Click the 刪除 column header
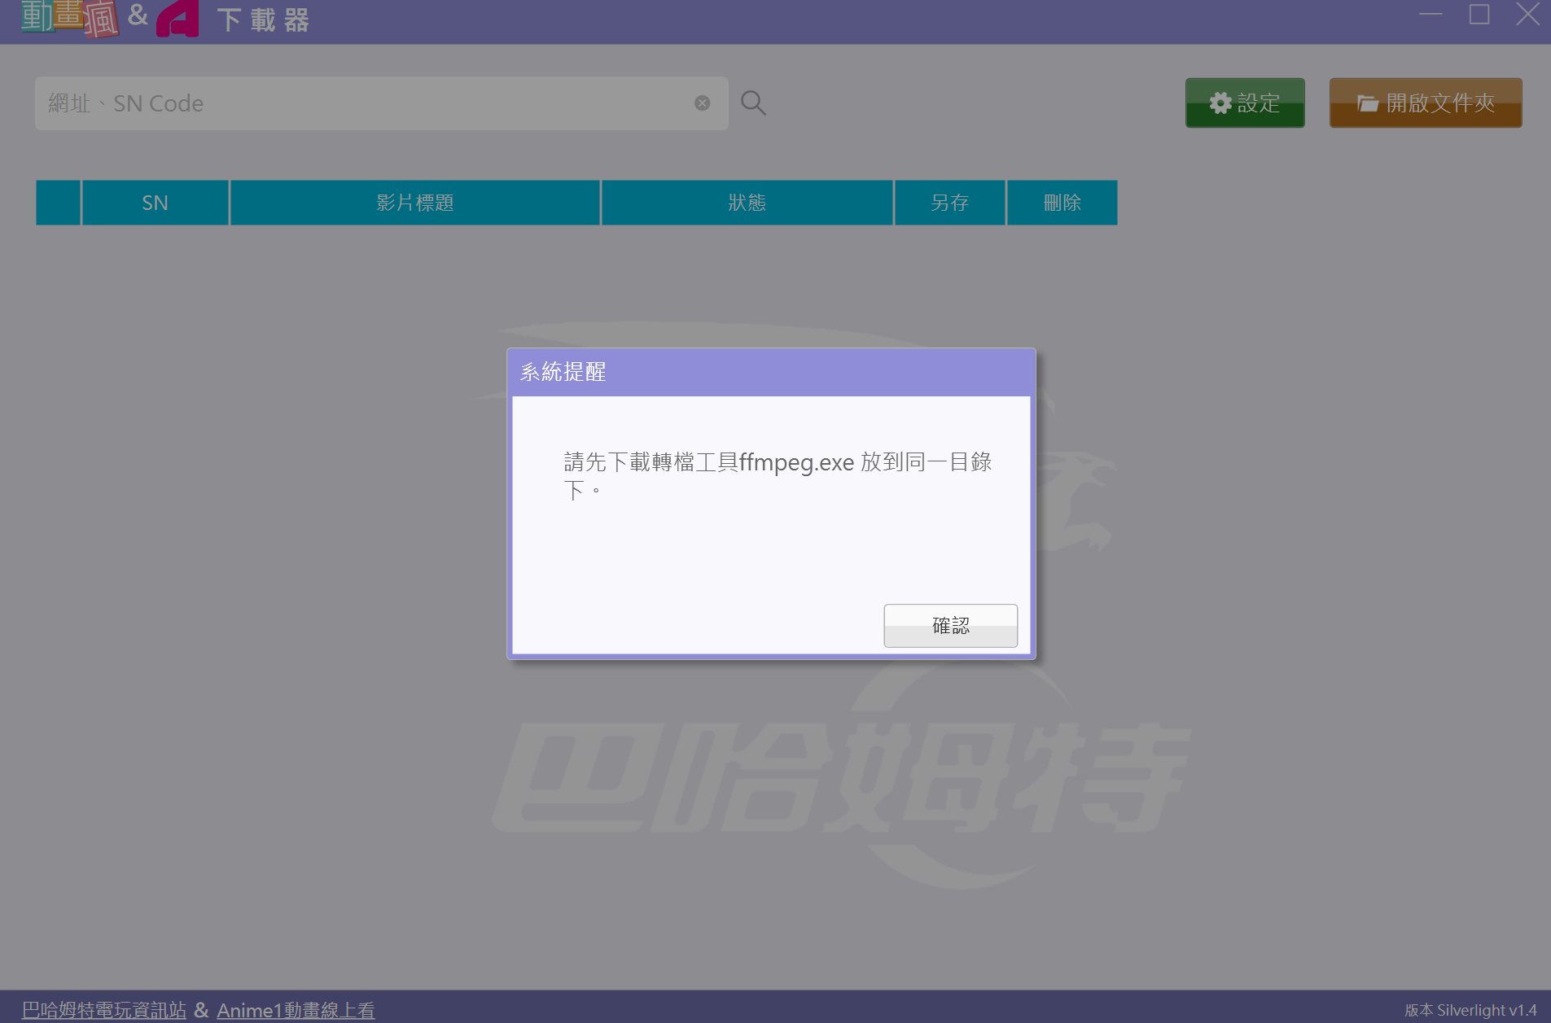This screenshot has width=1551, height=1023. 1062,203
